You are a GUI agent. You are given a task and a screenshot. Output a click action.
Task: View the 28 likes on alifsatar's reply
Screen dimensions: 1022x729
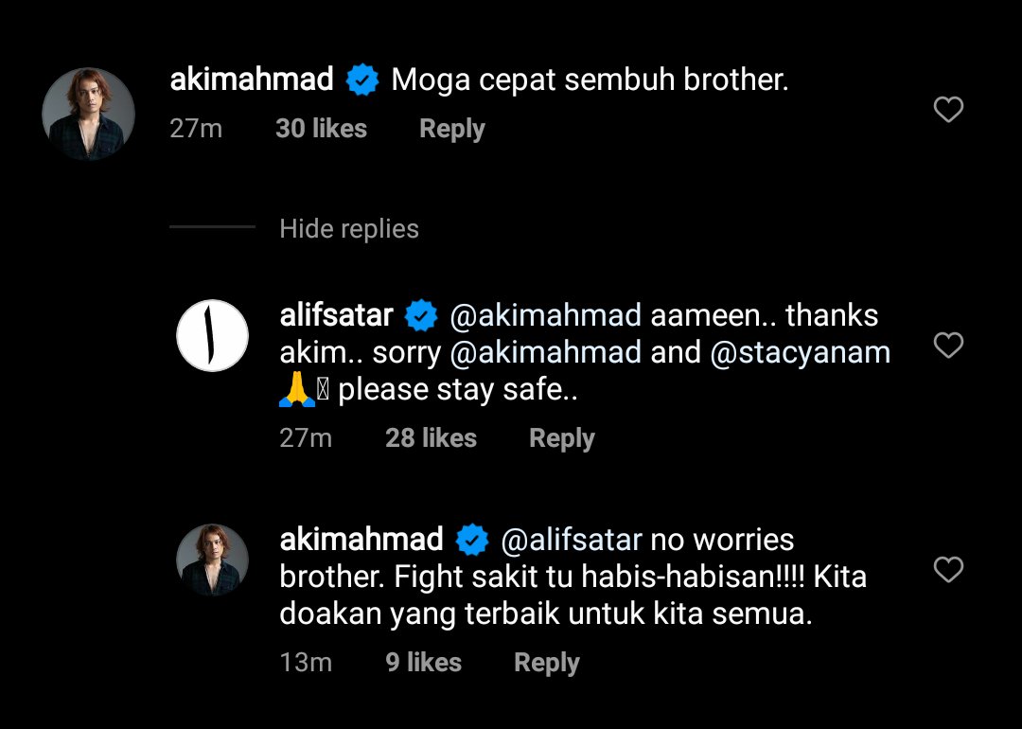431,438
